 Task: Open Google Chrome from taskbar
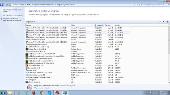[42, 93]
